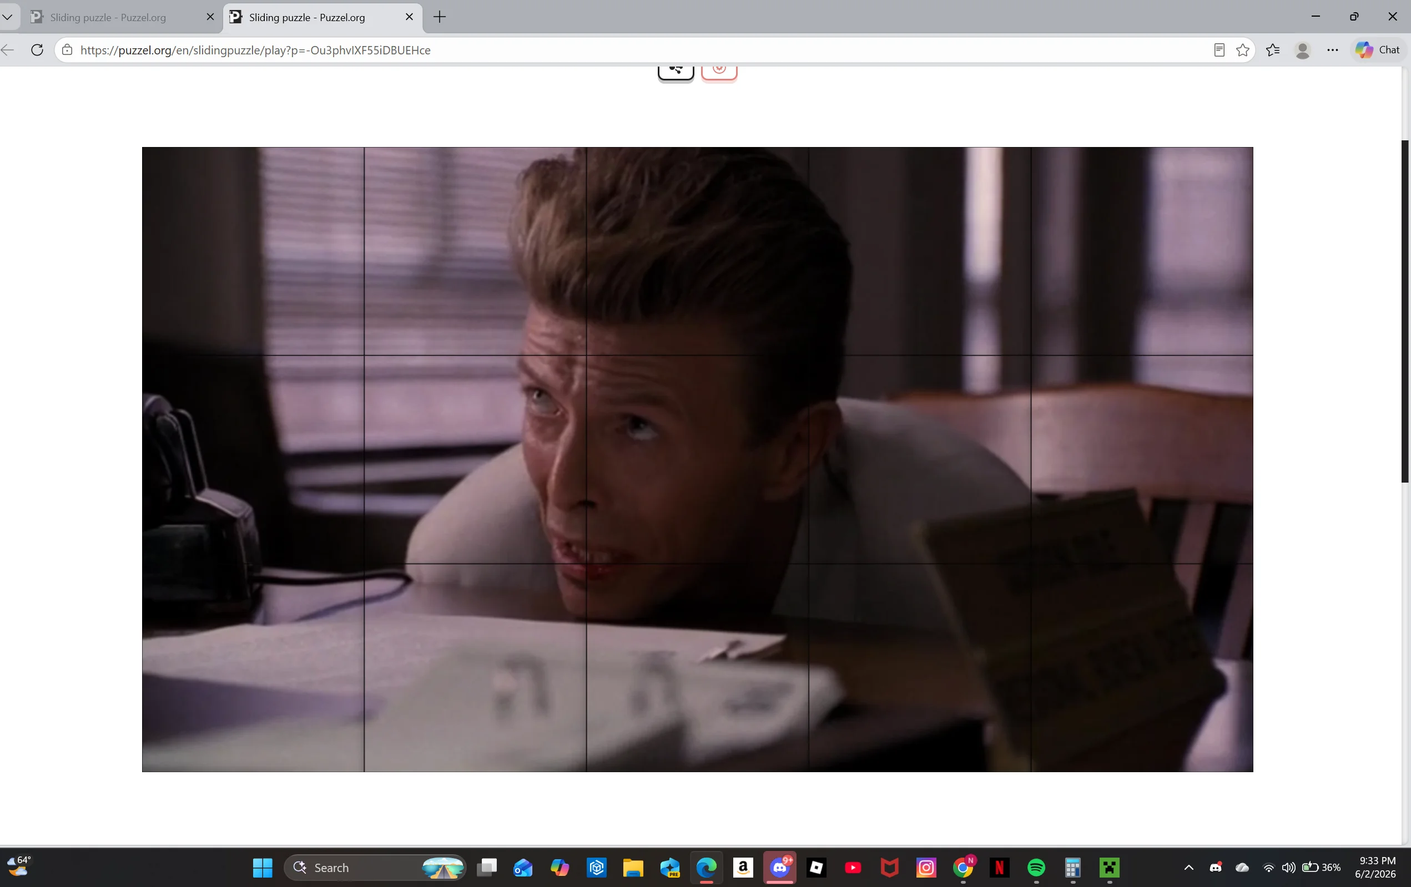Open the weather widget showing 64°
The image size is (1411, 887).
coord(19,866)
